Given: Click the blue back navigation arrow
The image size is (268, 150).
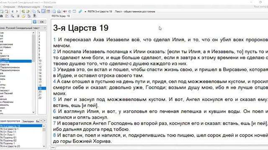Looking at the screenshot, I should tap(13, 11).
